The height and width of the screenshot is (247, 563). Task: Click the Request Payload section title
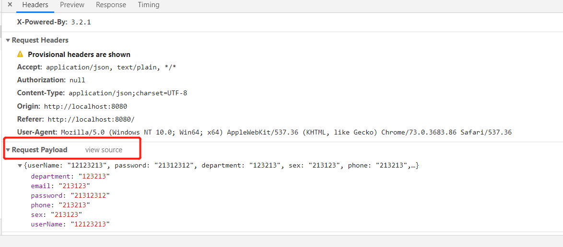coord(39,150)
